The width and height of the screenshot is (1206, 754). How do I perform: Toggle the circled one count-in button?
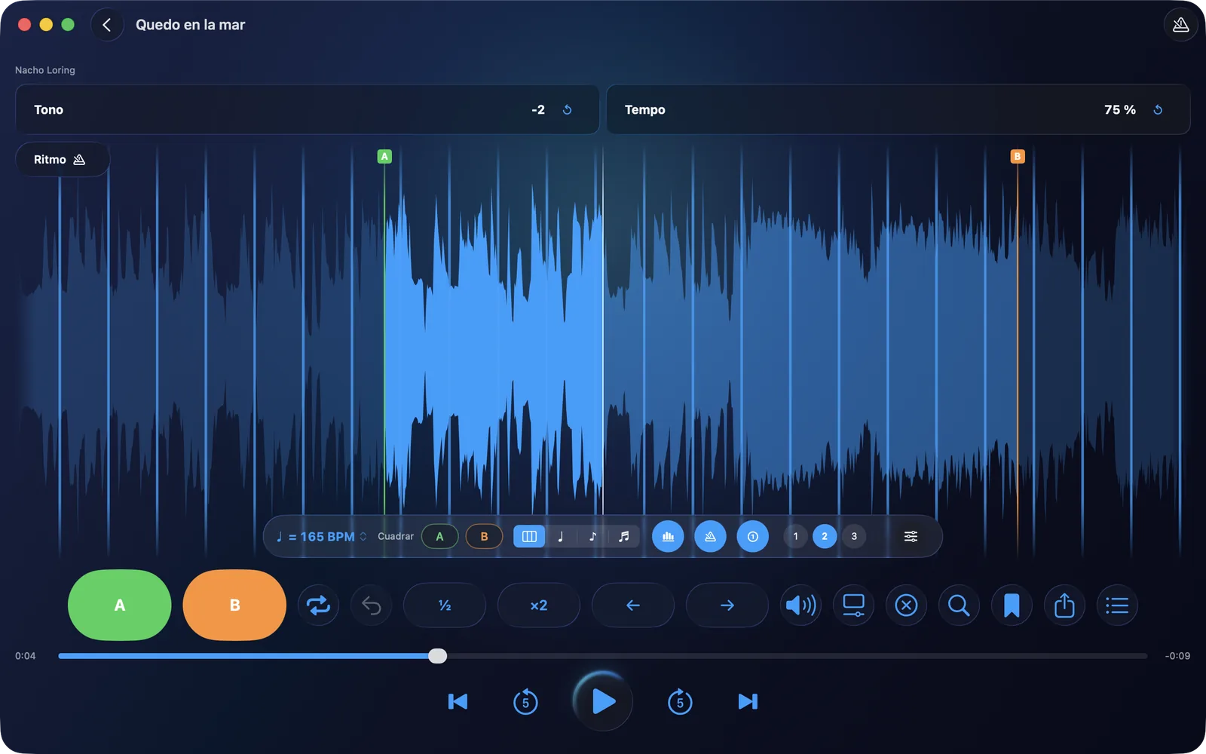[x=752, y=537]
